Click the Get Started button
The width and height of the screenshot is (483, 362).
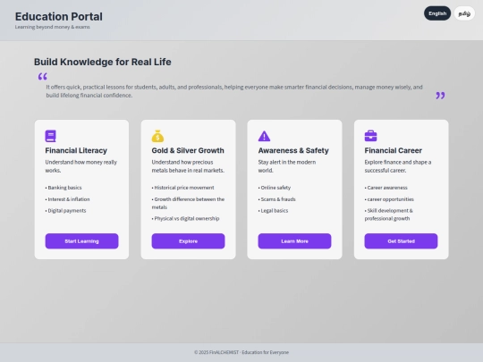click(401, 241)
